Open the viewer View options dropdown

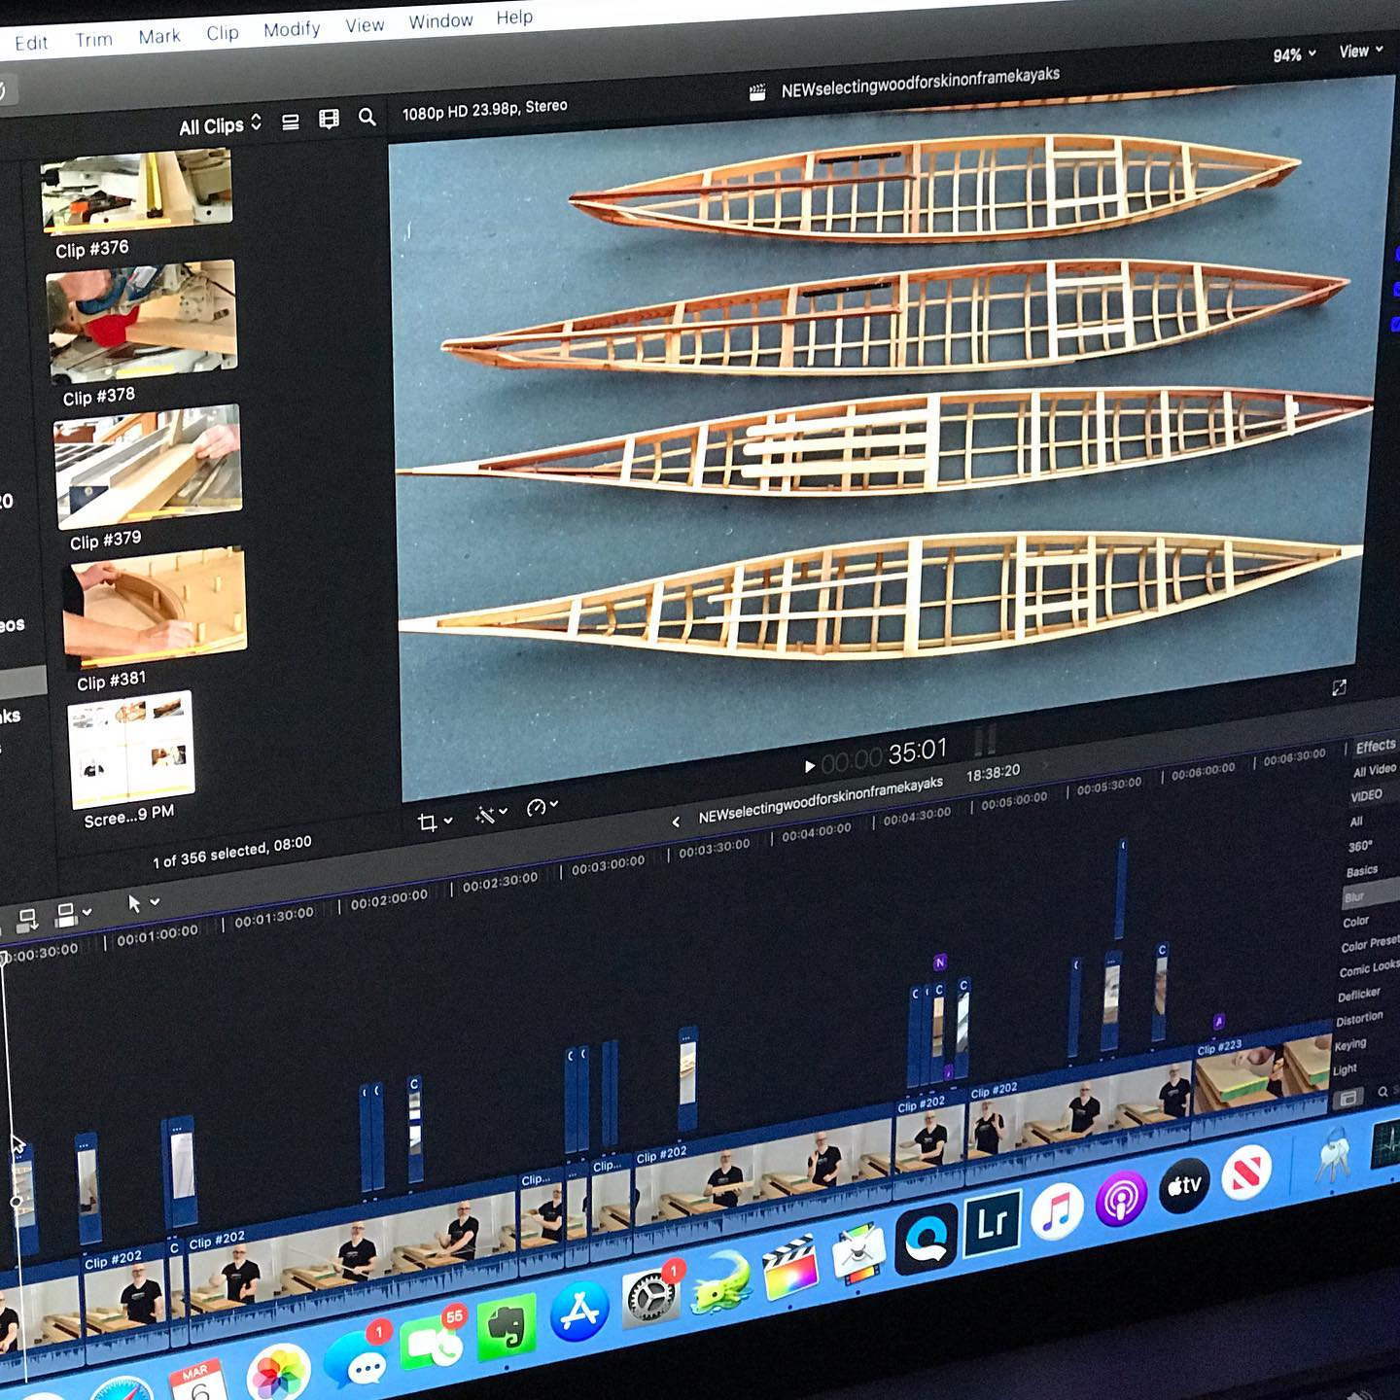(1360, 51)
